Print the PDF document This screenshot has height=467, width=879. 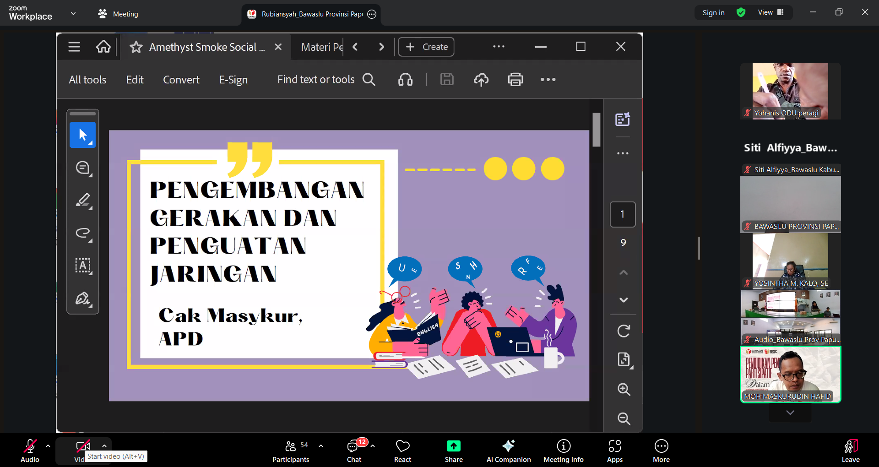pos(515,79)
